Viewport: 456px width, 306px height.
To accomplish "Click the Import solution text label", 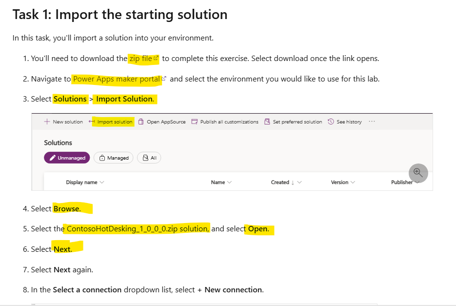I will click(115, 122).
